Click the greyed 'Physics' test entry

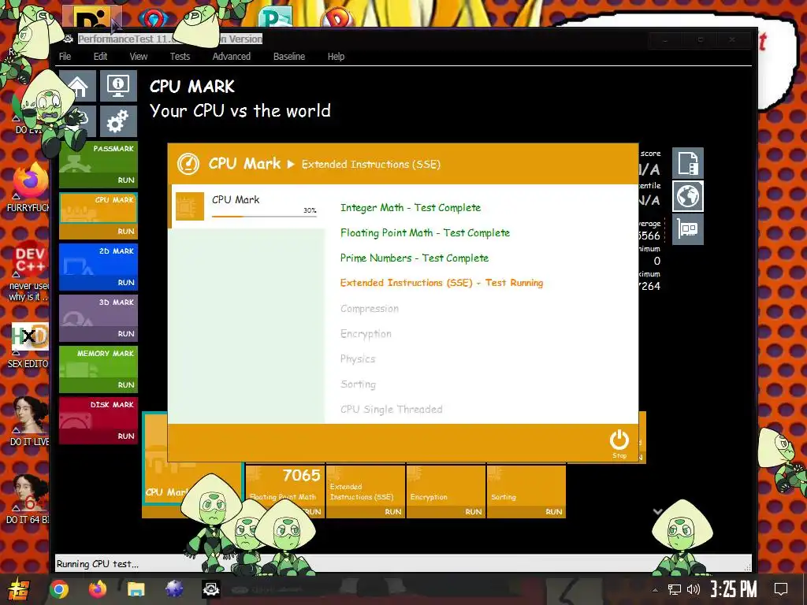pyautogui.click(x=358, y=359)
